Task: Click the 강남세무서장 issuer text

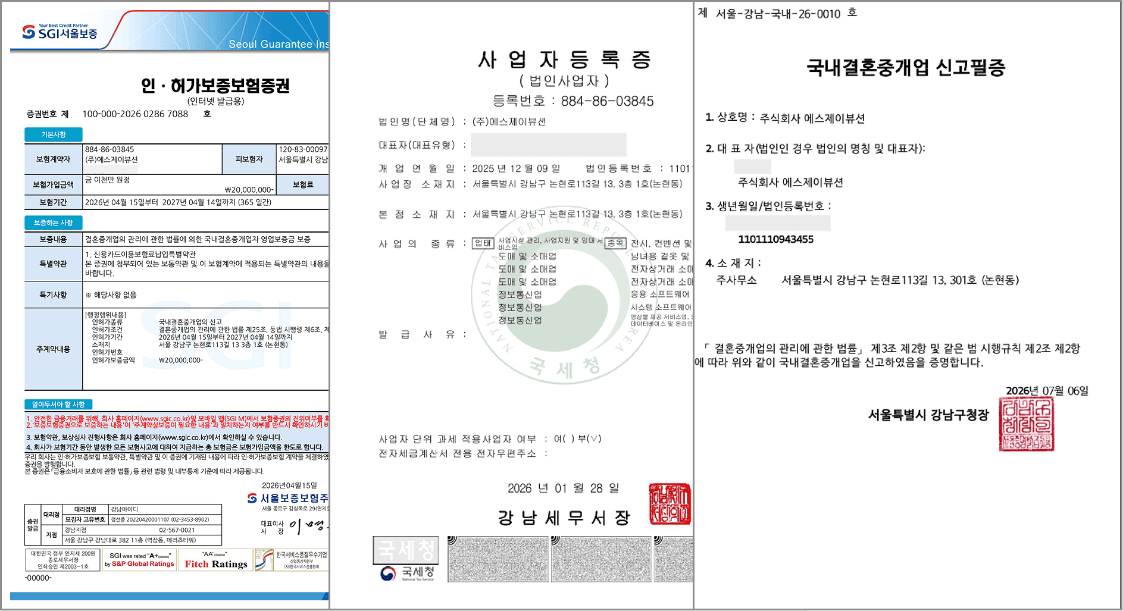Action: (564, 518)
